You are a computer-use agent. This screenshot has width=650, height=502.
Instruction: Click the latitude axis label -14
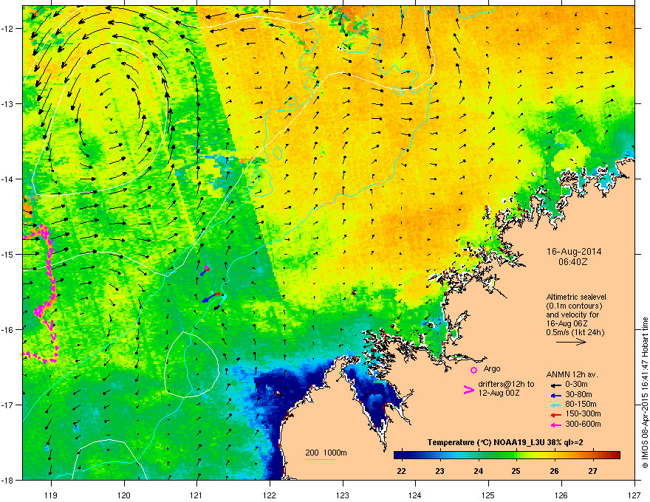click(7, 179)
